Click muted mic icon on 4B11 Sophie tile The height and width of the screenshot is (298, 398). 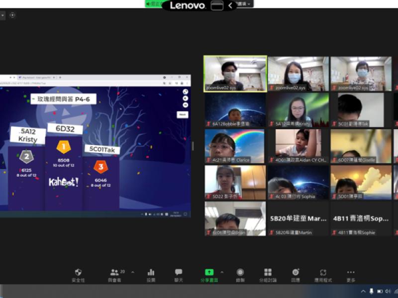(x=334, y=232)
